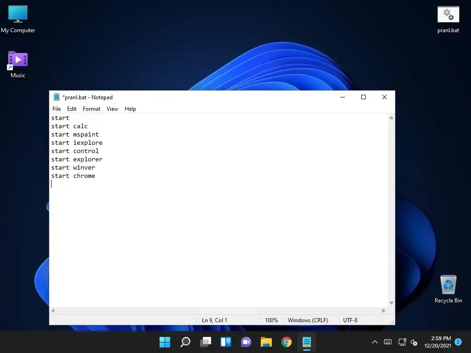
Task: Click on the 'start iexplore' line
Action: click(77, 142)
